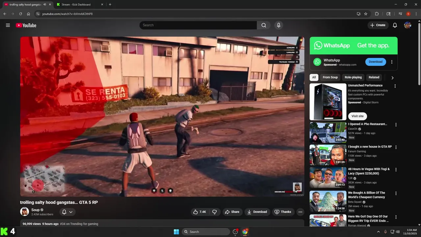Viewport: 421px width, 237px height.
Task: Reload the page in Chrome
Action: pos(20,14)
